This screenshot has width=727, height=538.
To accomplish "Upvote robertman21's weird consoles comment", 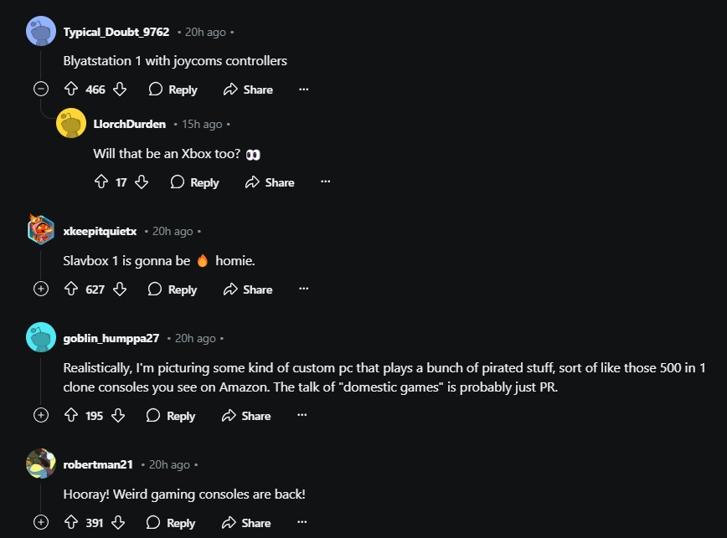I will coord(71,522).
